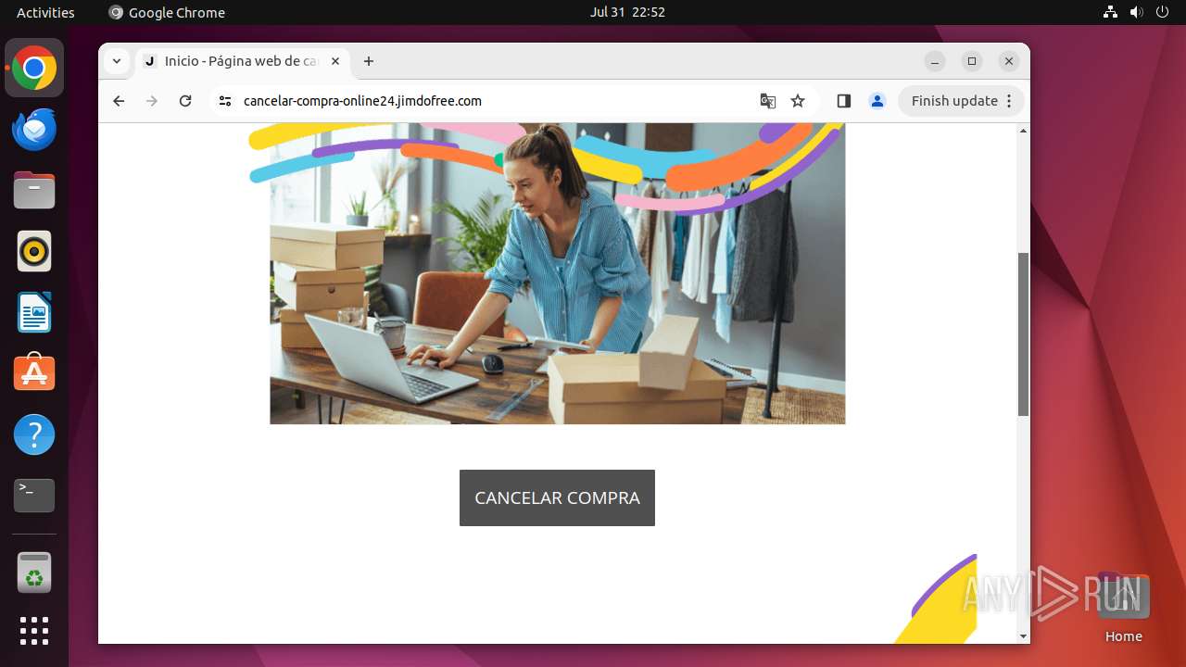Open Help from the dock
This screenshot has width=1186, height=667.
click(x=34, y=434)
